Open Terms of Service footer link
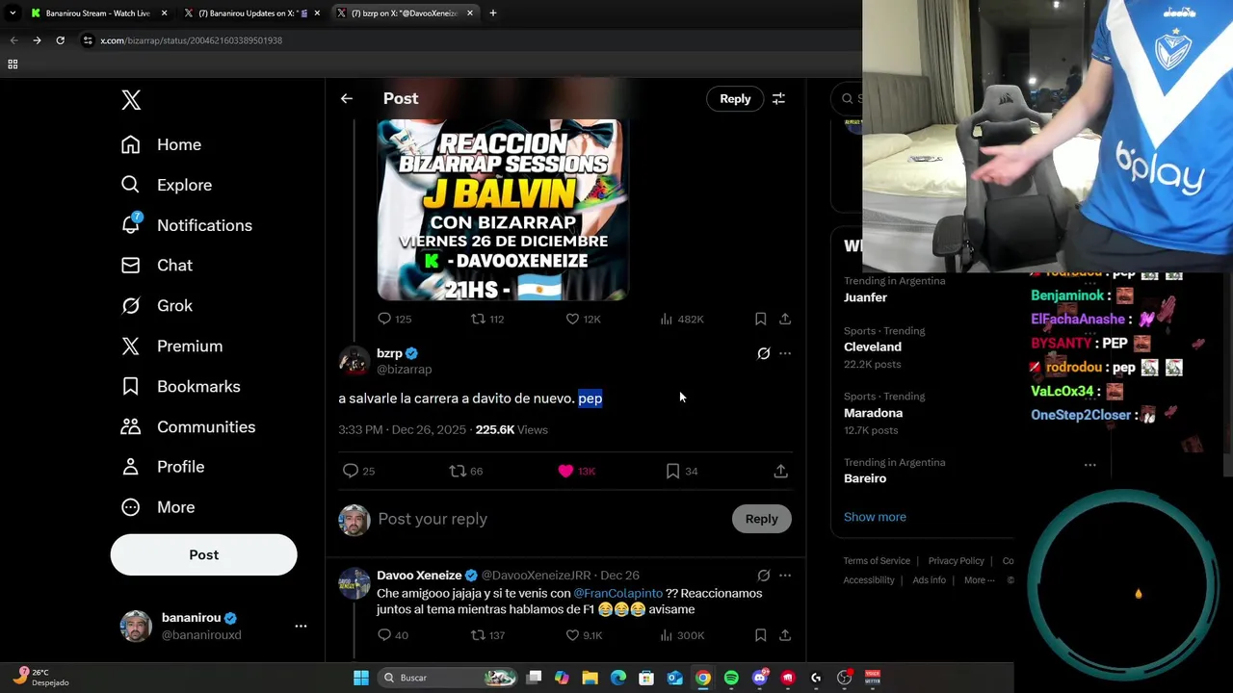 [877, 561]
